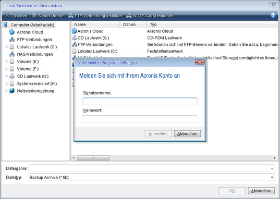Image resolution: width=280 pixels, height=199 pixels.
Task: Open the Dateiname dropdown arrow
Action: click(272, 168)
